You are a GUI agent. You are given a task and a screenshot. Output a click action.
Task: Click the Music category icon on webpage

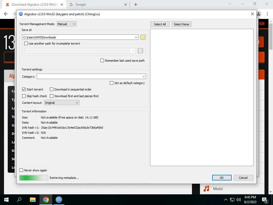coord(207,189)
